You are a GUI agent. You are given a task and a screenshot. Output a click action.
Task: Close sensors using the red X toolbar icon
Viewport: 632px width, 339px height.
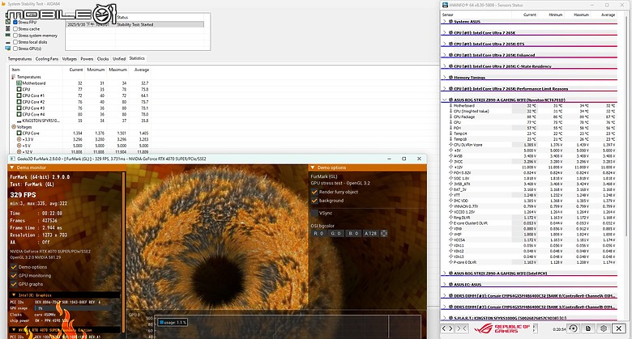point(617,328)
